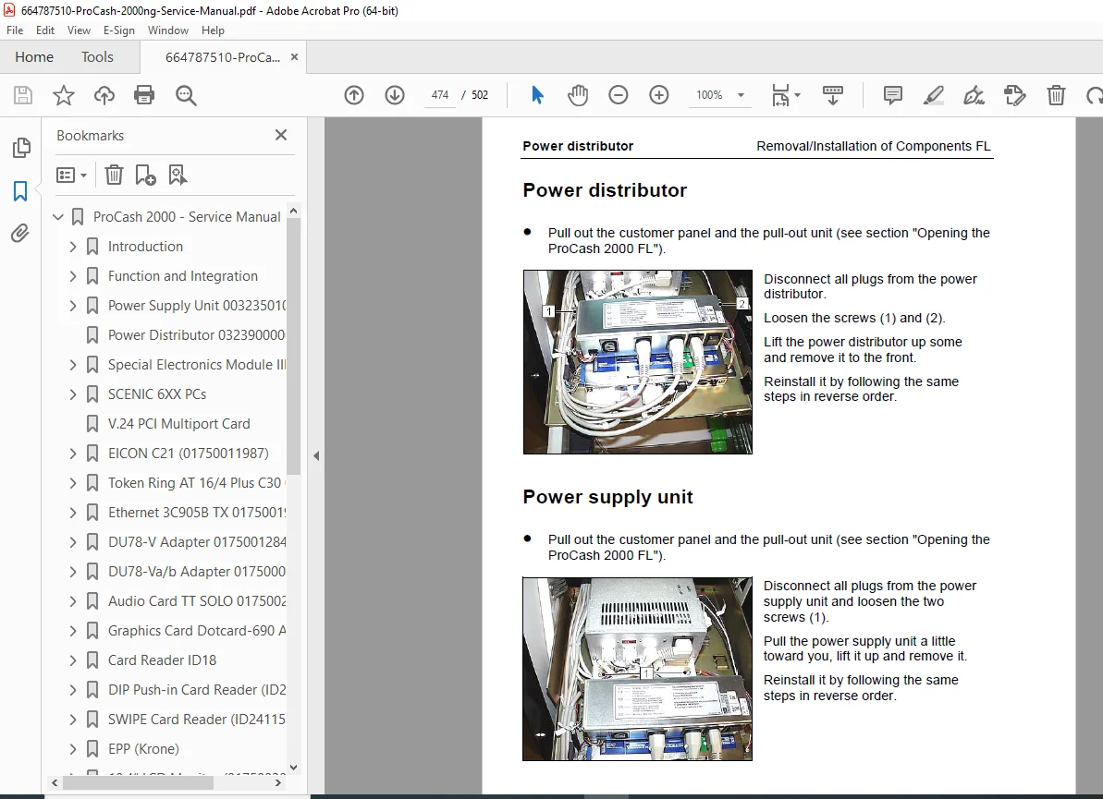Viewport: 1103px width, 799px height.
Task: Close the Bookmarks panel
Action: [281, 135]
